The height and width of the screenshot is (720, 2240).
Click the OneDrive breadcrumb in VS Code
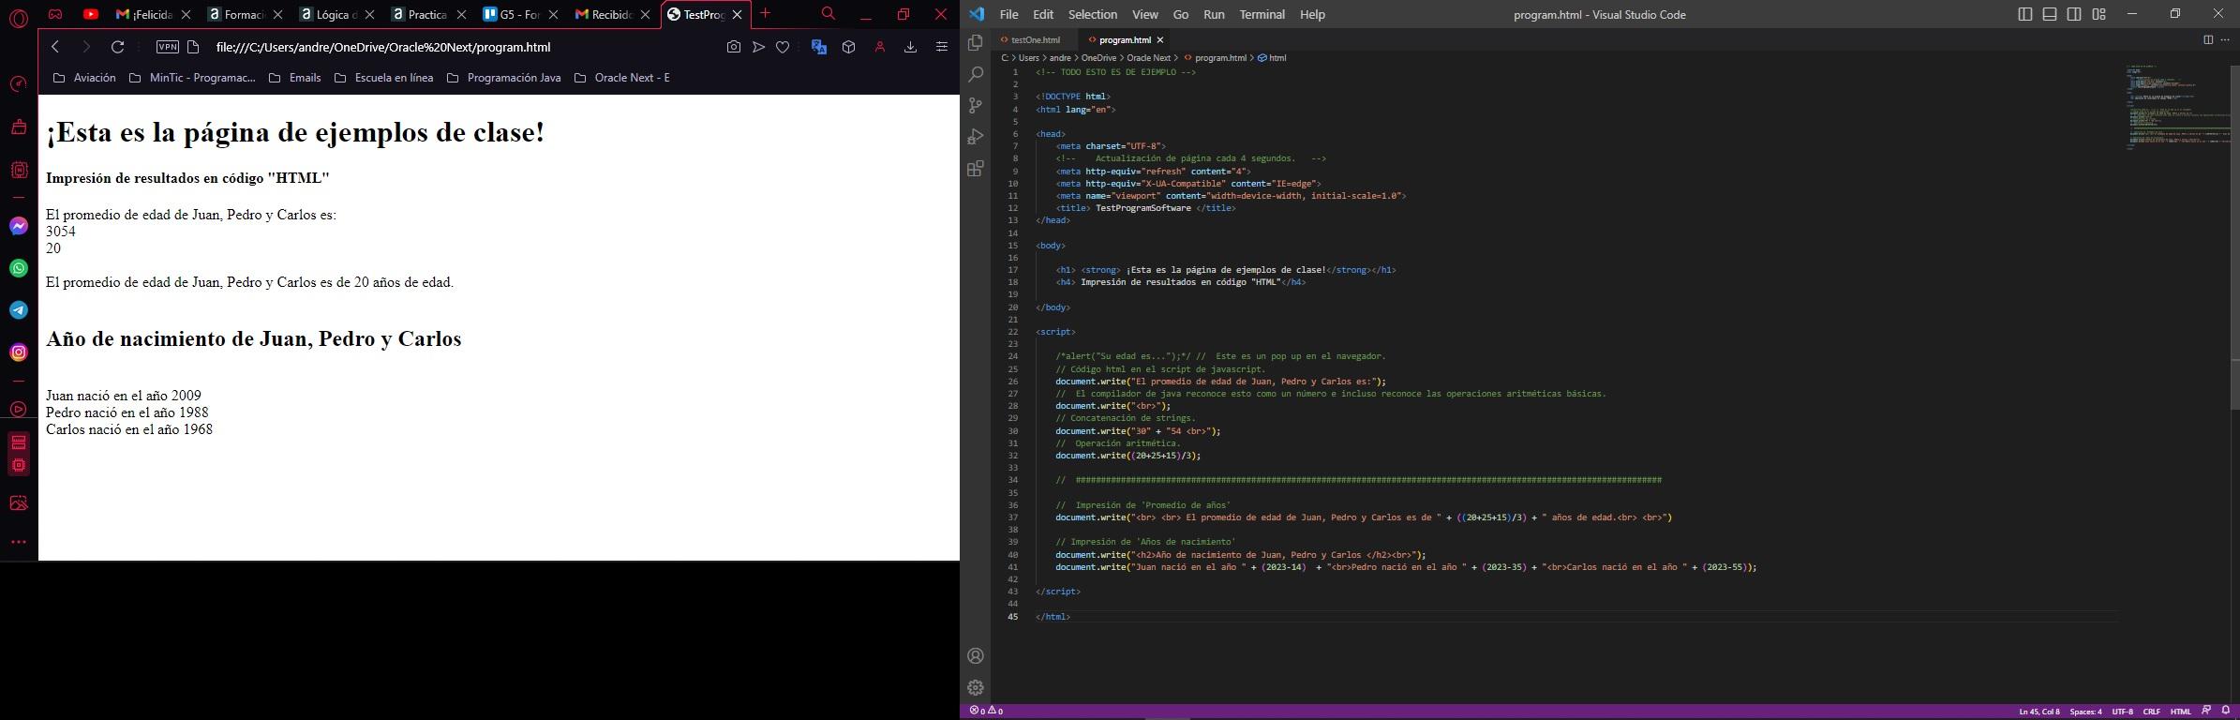coord(1098,58)
